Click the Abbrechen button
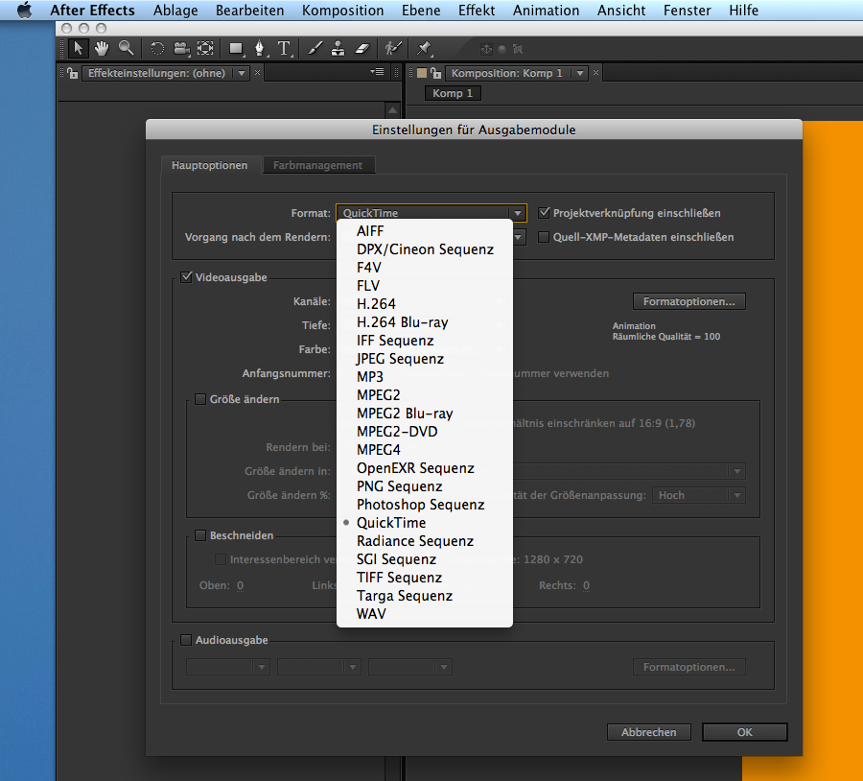Screen dimensions: 863x781 tap(649, 732)
